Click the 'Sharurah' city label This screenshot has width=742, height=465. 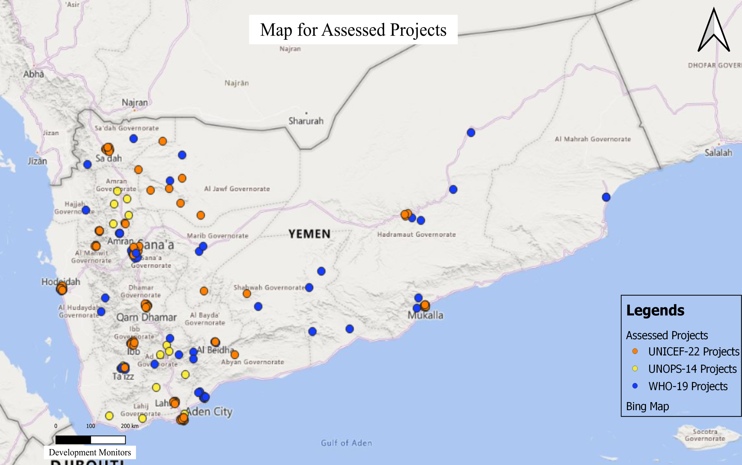[x=306, y=121]
